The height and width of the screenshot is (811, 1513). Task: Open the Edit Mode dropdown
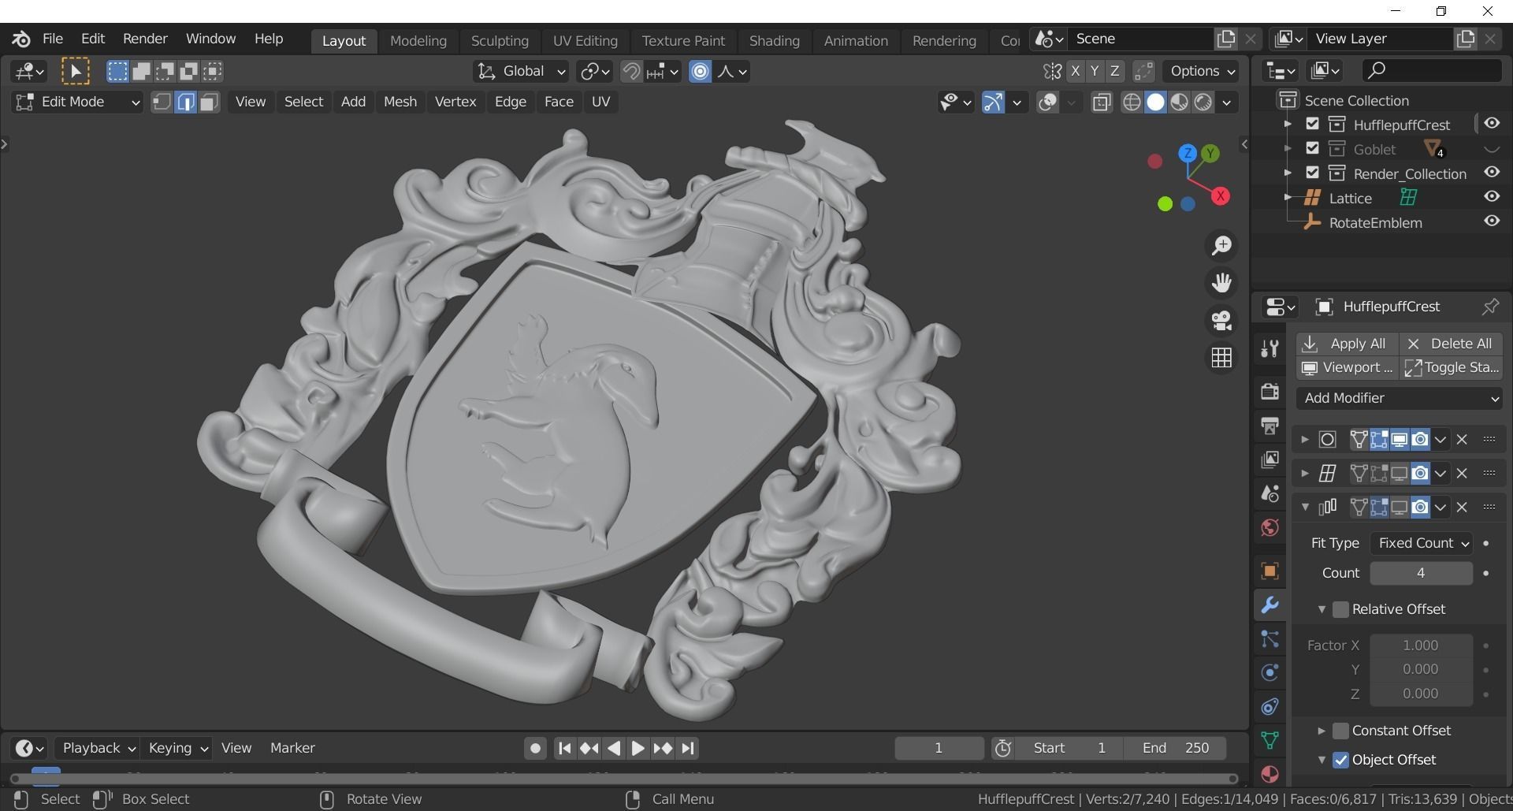(x=77, y=102)
